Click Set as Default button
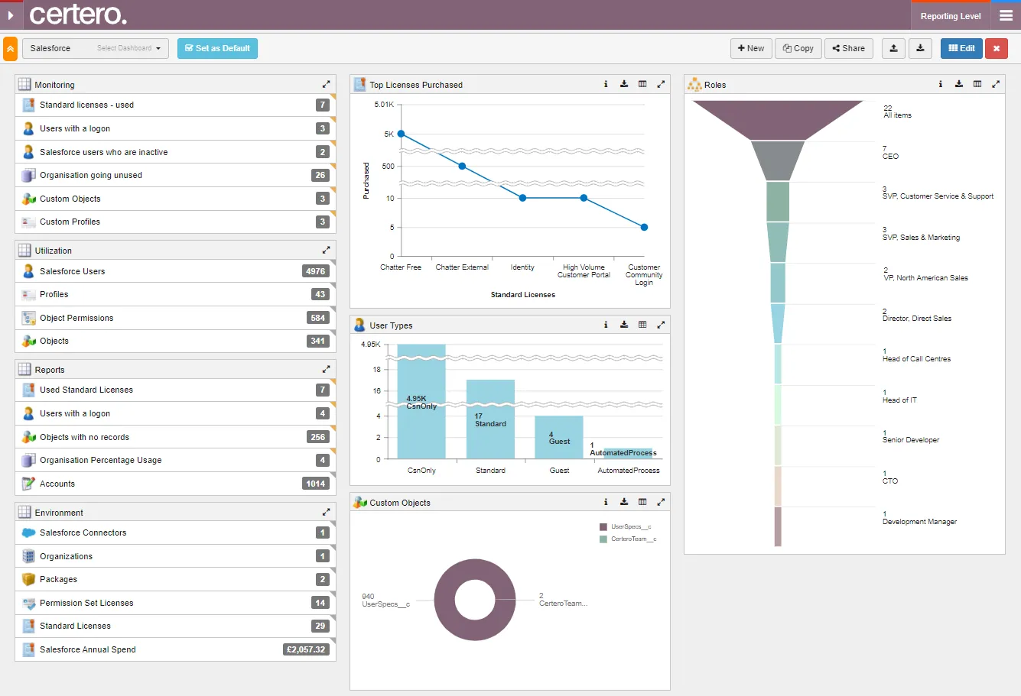Viewport: 1021px width, 696px height. point(218,48)
